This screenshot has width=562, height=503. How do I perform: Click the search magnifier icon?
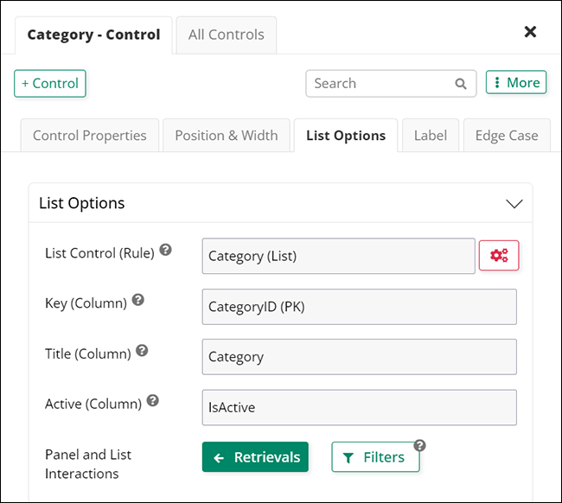(x=461, y=84)
